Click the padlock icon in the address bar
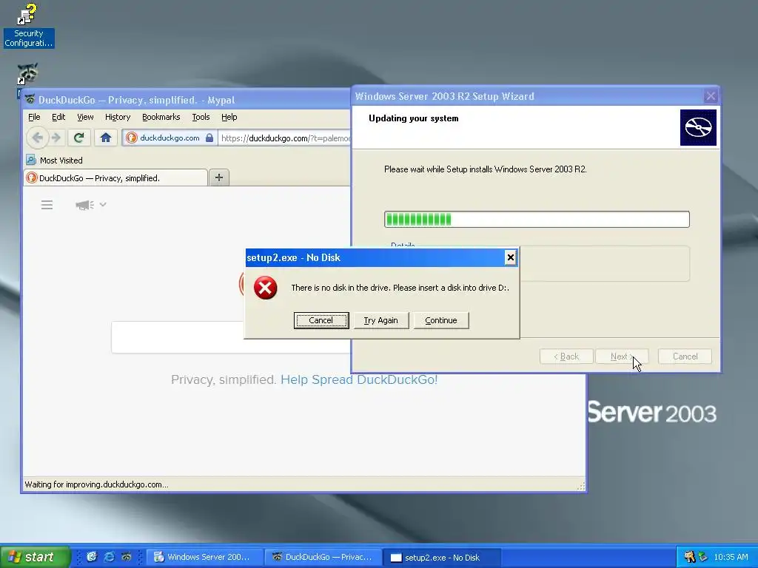Viewport: 758px width, 568px height. (209, 138)
